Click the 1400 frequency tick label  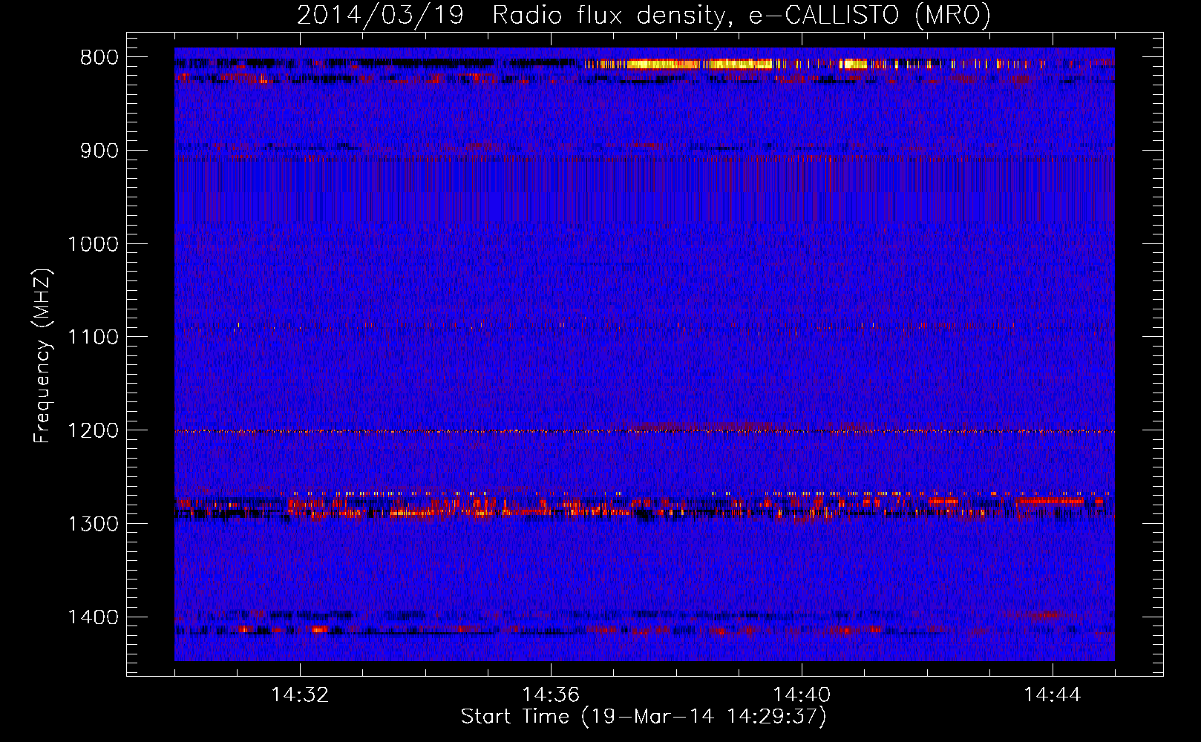[x=93, y=617]
